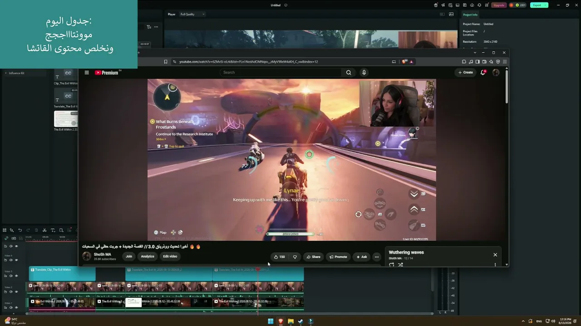Close the Wuthering waves playlist panel
This screenshot has height=326, width=581.
pyautogui.click(x=495, y=255)
